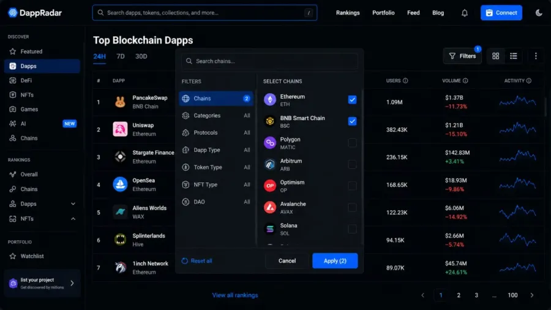Check the Avalanche chain checkbox

[352, 207]
